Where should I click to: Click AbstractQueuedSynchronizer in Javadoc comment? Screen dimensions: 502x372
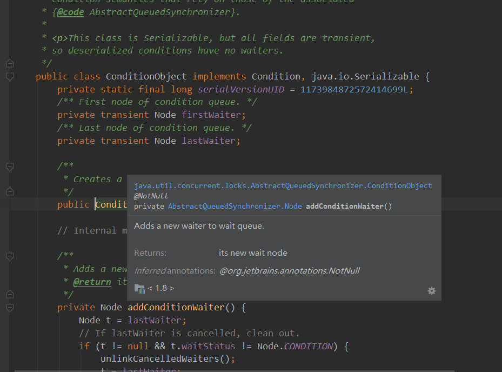pos(160,12)
